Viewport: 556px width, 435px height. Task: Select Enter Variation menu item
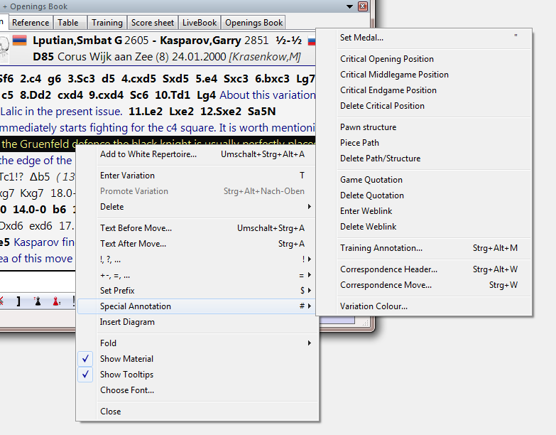point(197,176)
